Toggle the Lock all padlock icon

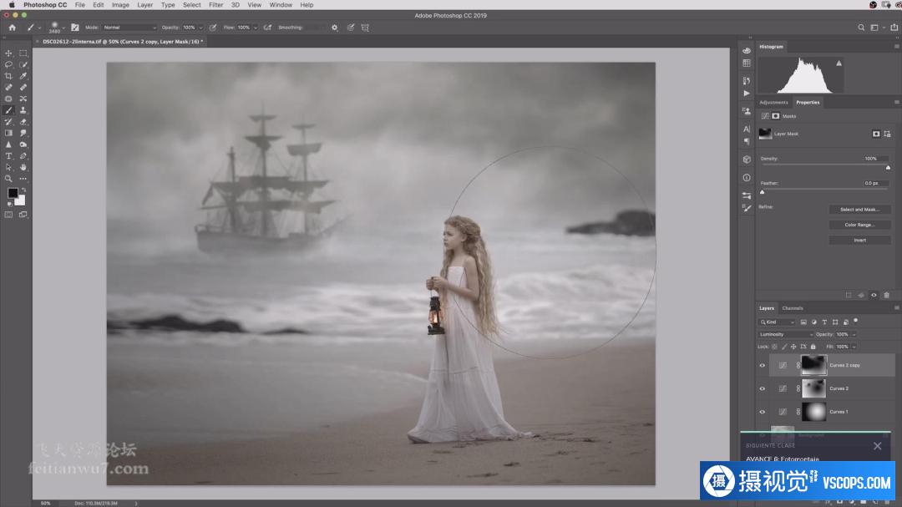[x=813, y=347]
